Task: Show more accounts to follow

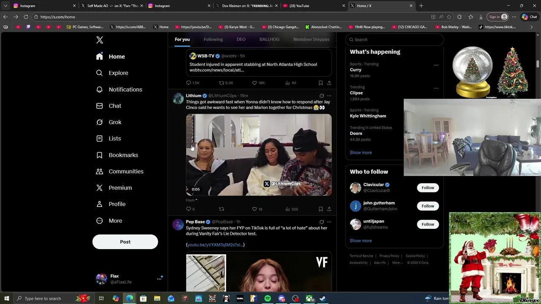Action: click(361, 241)
